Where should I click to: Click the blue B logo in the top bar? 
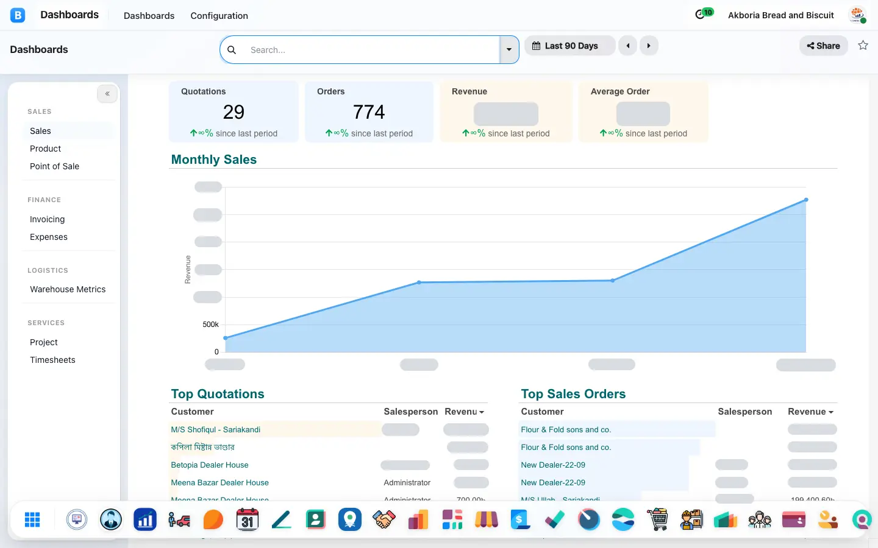[18, 15]
